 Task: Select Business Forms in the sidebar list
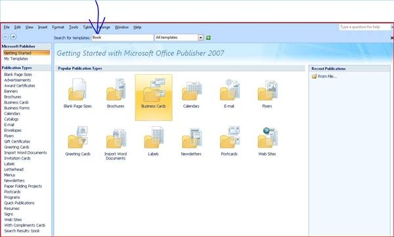tap(17, 108)
